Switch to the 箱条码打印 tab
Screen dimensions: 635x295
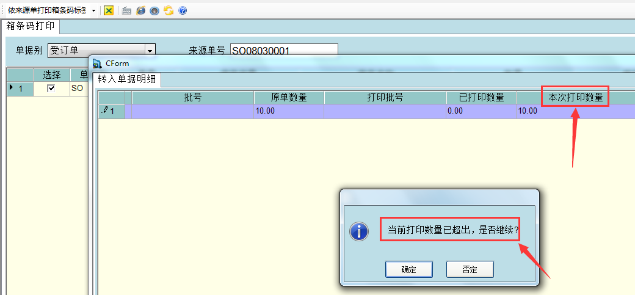(x=31, y=26)
